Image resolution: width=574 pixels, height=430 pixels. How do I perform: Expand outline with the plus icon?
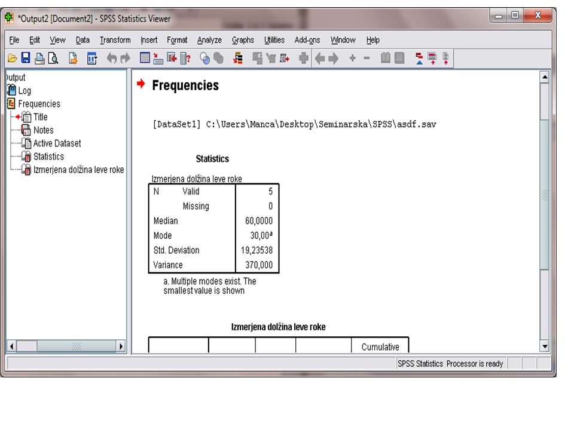[x=352, y=58]
